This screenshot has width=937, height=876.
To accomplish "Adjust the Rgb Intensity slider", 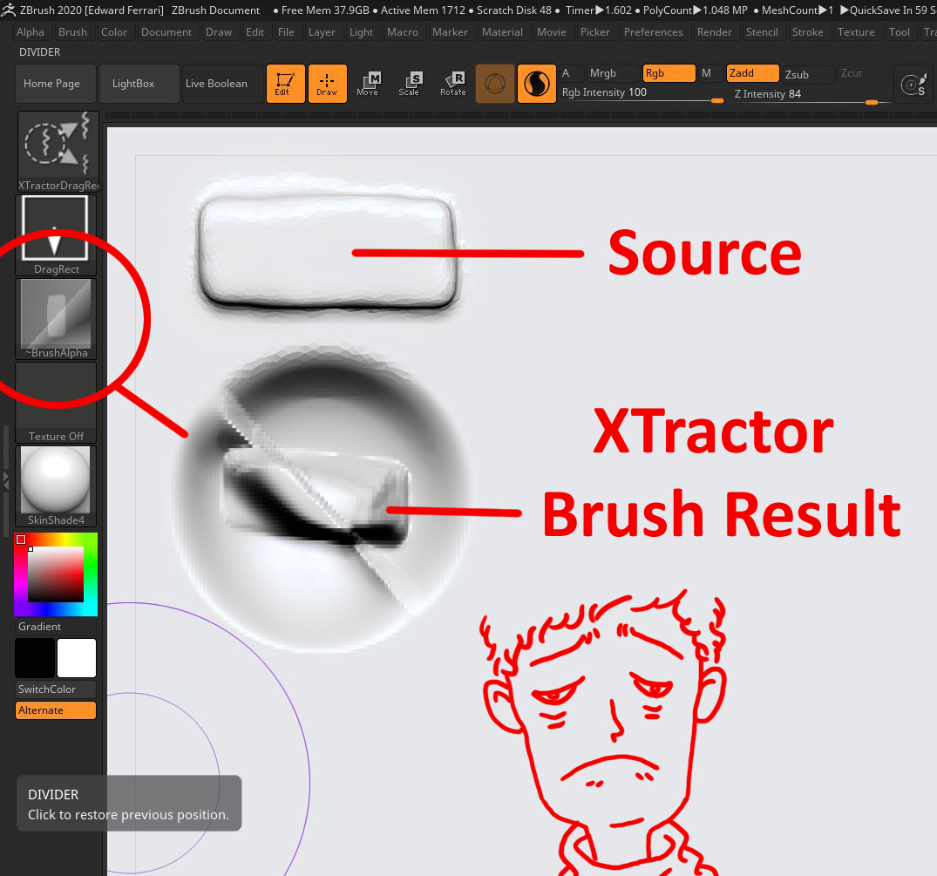I will tap(642, 94).
